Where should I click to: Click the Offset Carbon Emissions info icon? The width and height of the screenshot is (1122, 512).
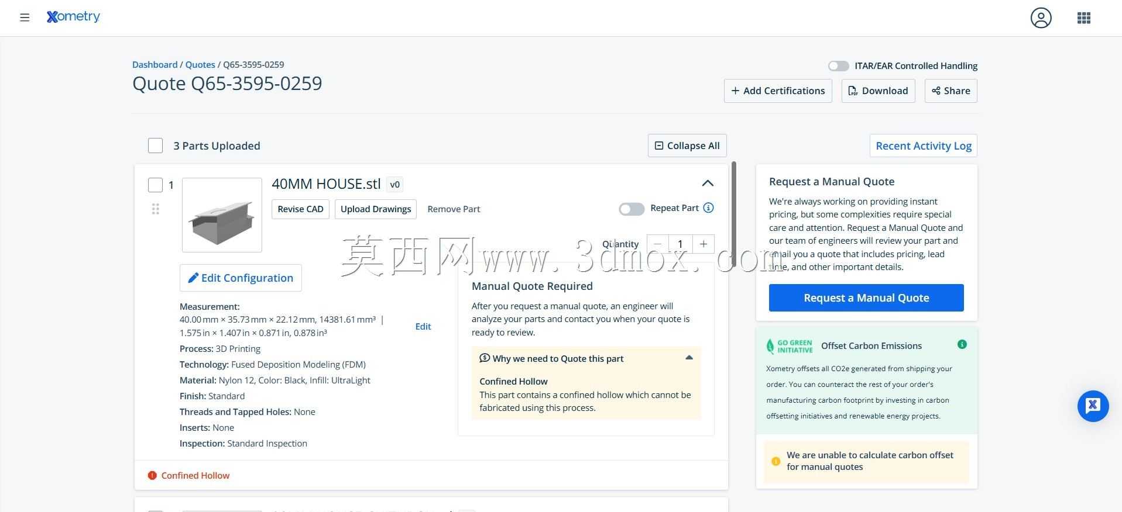tap(962, 344)
